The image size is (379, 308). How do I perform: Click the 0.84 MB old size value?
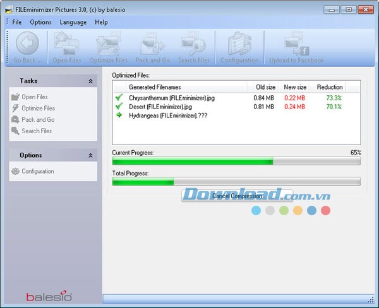(263, 98)
